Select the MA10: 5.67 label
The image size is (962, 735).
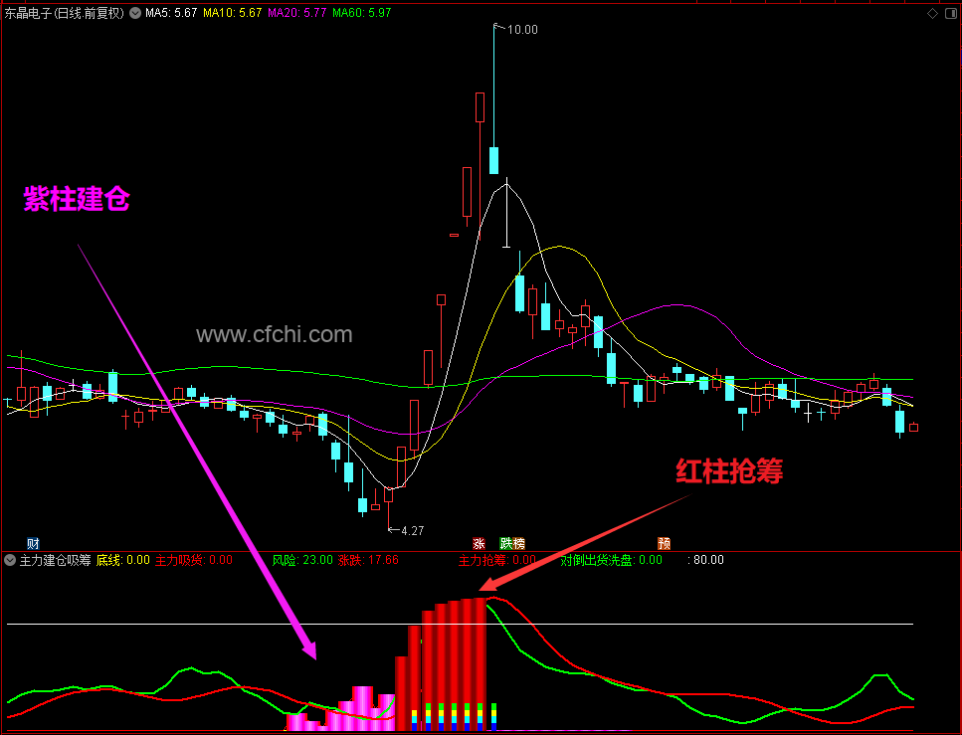tap(233, 13)
